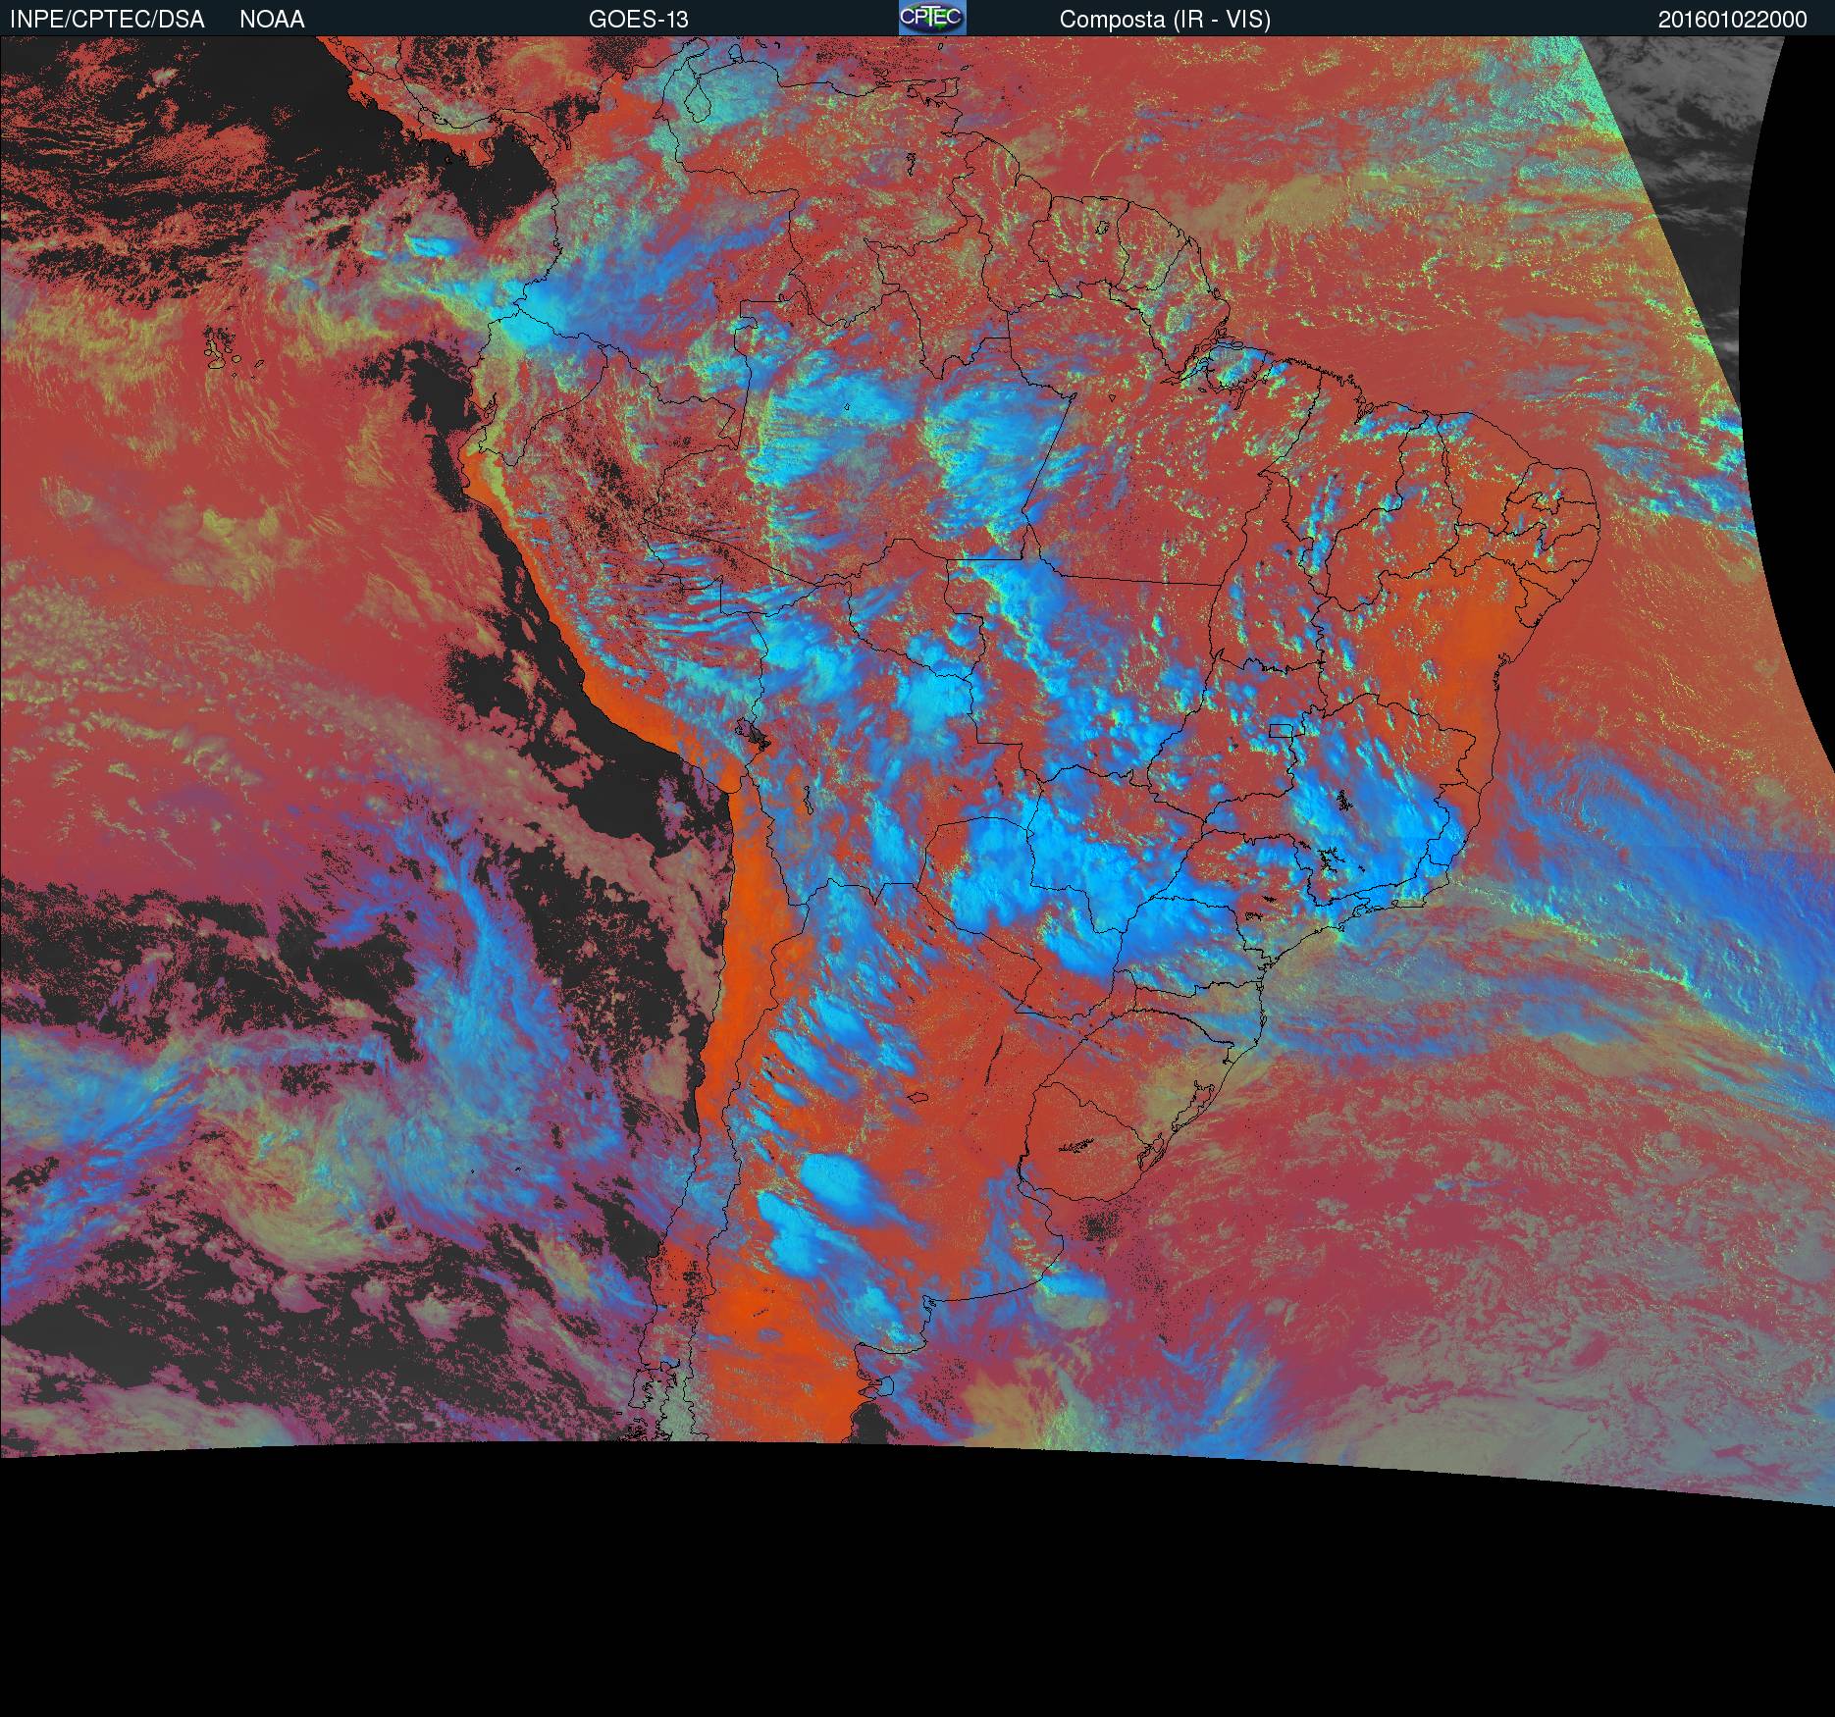Viewport: 1835px width, 1717px height.
Task: Click the Composta (IR - VIS) title
Action: [x=1165, y=20]
